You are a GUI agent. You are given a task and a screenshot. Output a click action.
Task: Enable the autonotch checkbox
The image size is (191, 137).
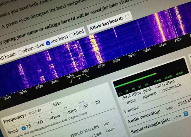click(x=161, y=91)
